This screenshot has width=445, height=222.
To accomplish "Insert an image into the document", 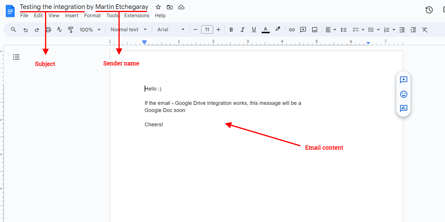I will (x=314, y=30).
